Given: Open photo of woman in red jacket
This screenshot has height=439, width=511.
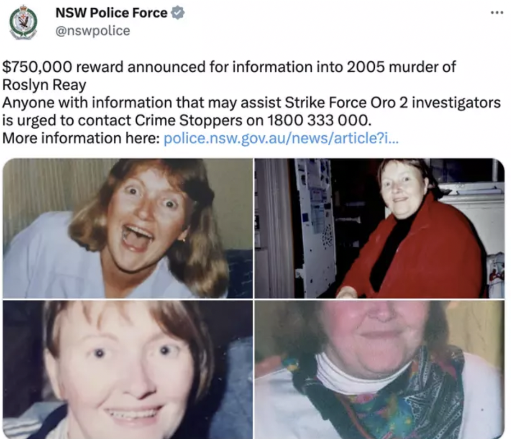Looking at the screenshot, I should (x=380, y=228).
